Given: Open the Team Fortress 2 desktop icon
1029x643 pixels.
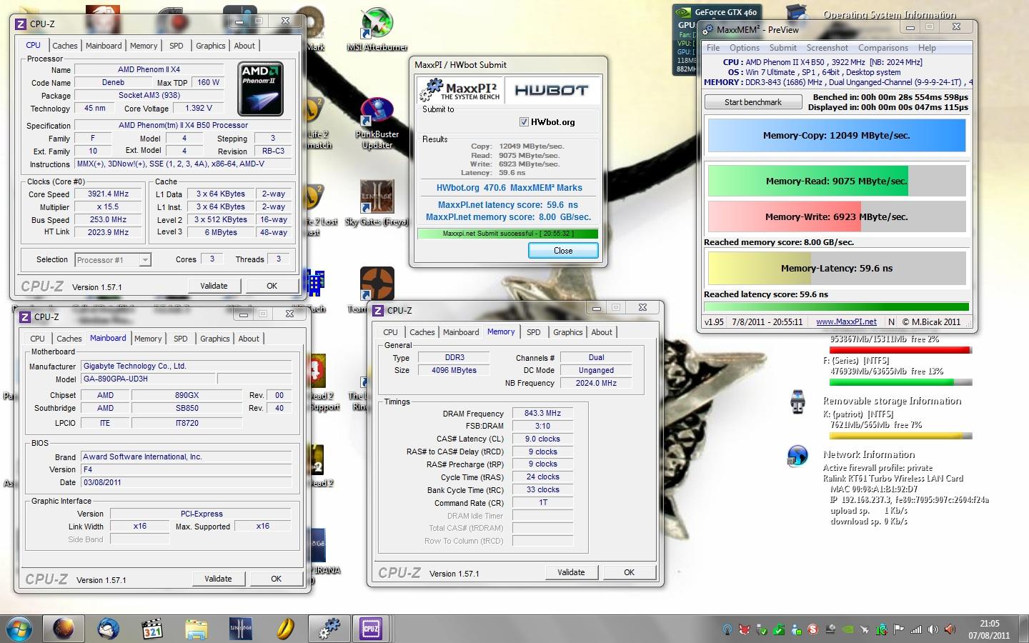Looking at the screenshot, I should (376, 284).
